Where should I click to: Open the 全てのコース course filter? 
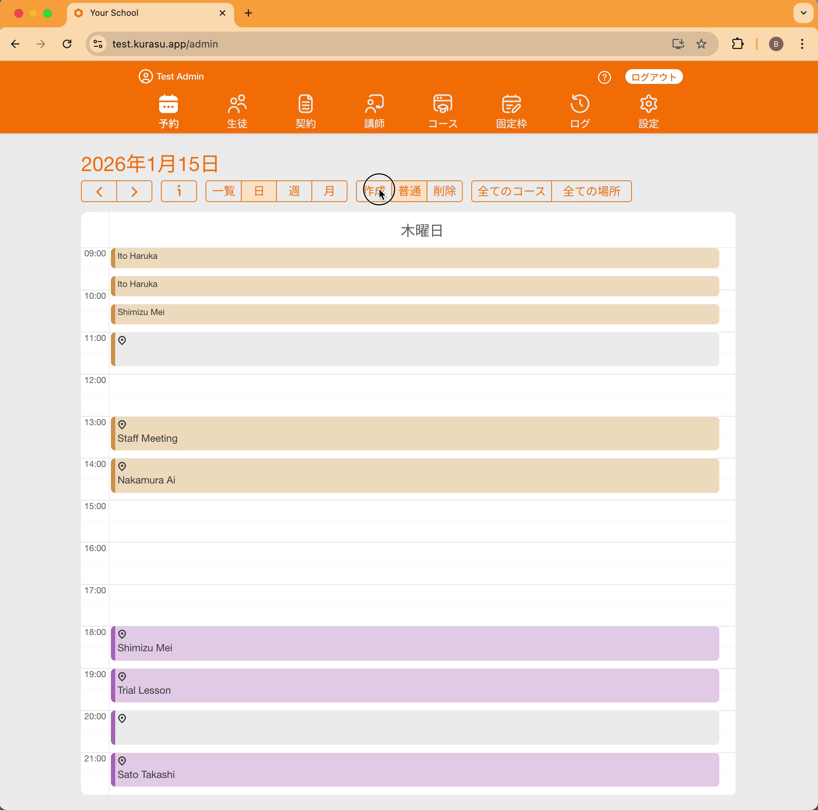(x=511, y=192)
